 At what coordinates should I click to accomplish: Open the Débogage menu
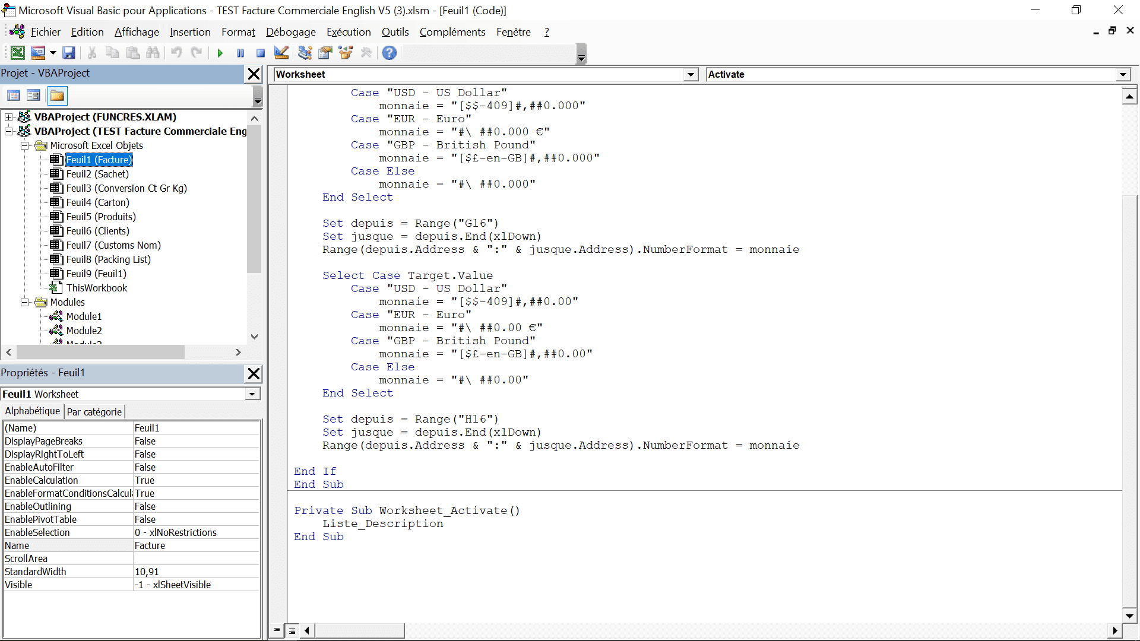290,32
